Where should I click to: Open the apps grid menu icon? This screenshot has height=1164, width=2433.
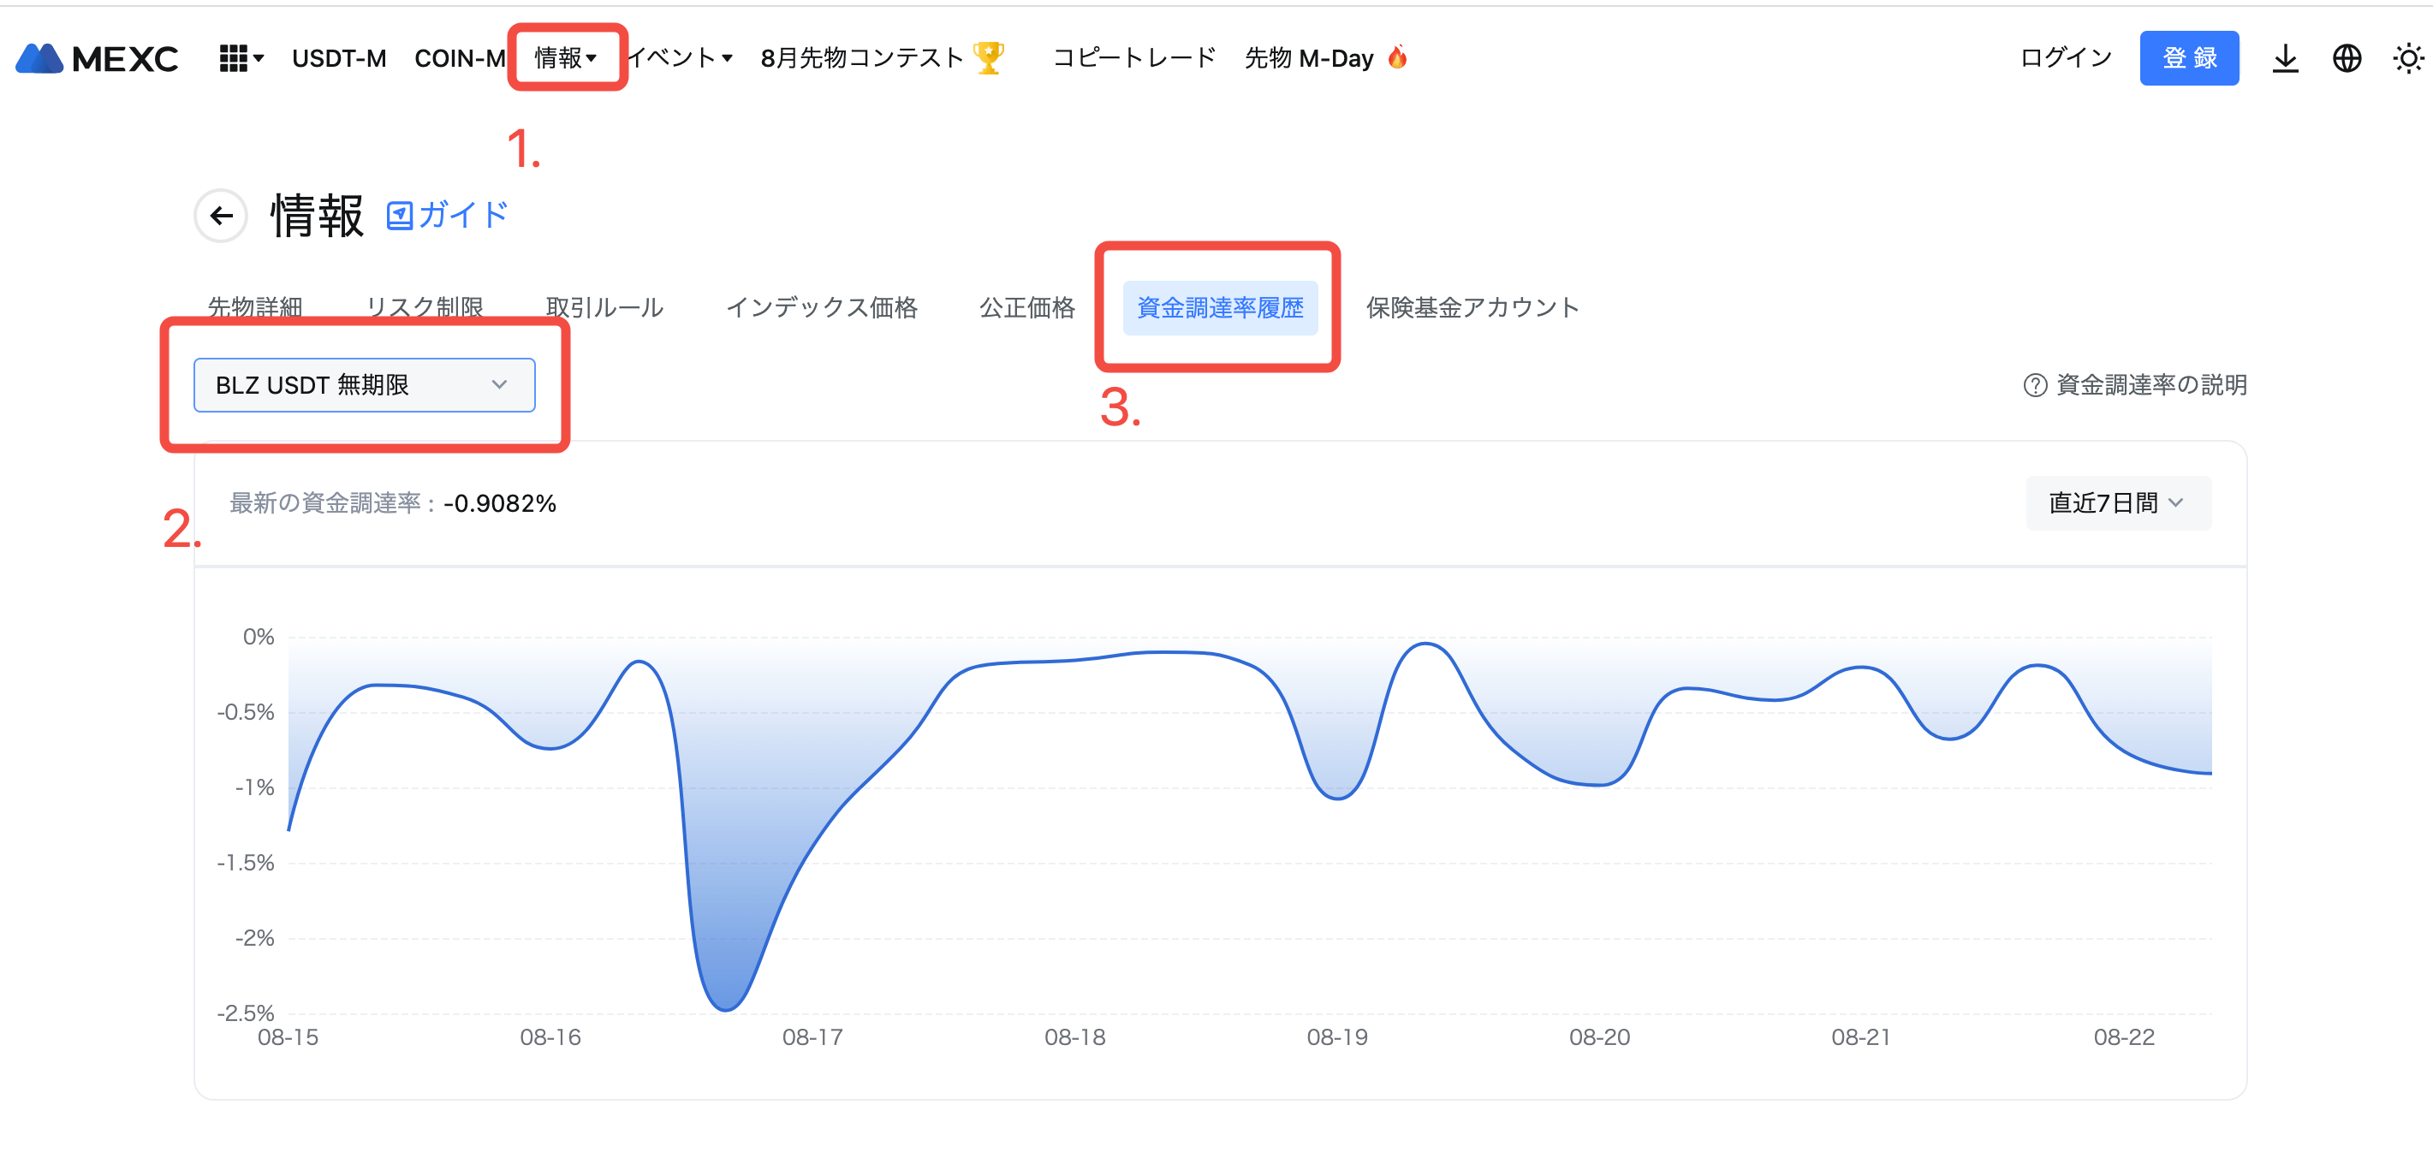234,58
